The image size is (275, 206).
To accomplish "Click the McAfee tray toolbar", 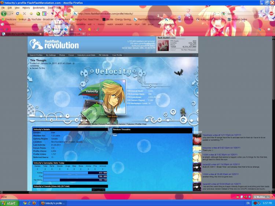I will point(261,197).
